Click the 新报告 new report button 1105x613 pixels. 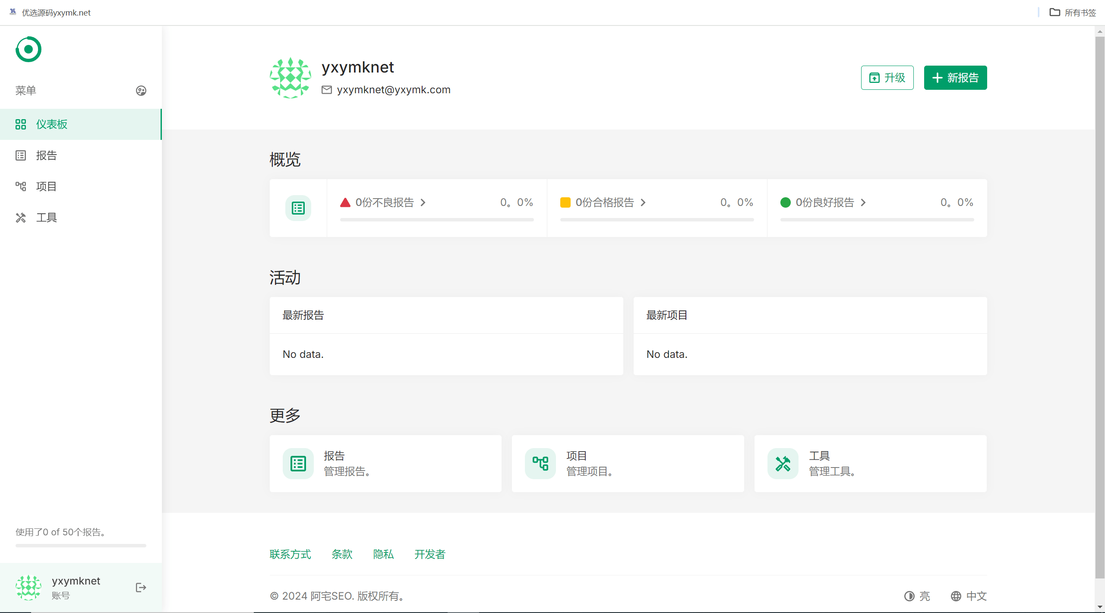pyautogui.click(x=955, y=78)
